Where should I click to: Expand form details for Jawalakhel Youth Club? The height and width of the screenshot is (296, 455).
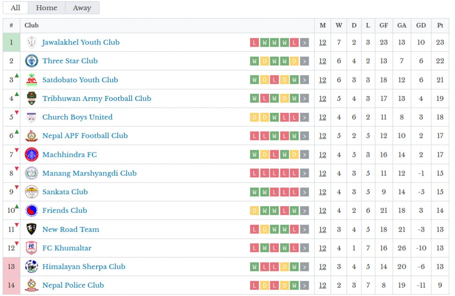tap(304, 43)
